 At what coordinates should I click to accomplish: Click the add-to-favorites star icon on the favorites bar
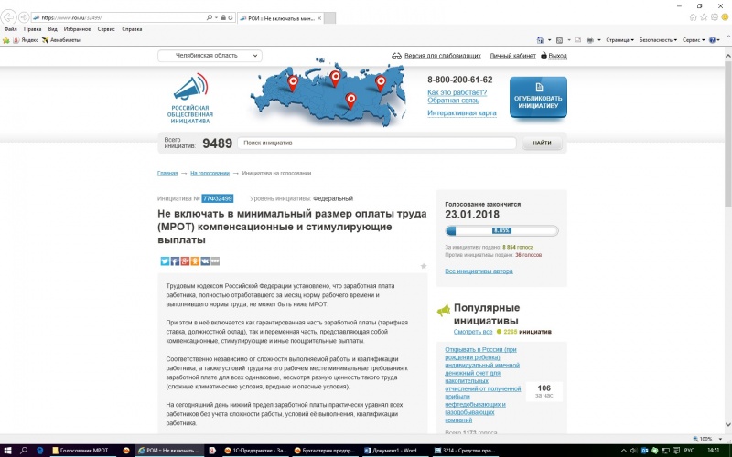[x=6, y=40]
